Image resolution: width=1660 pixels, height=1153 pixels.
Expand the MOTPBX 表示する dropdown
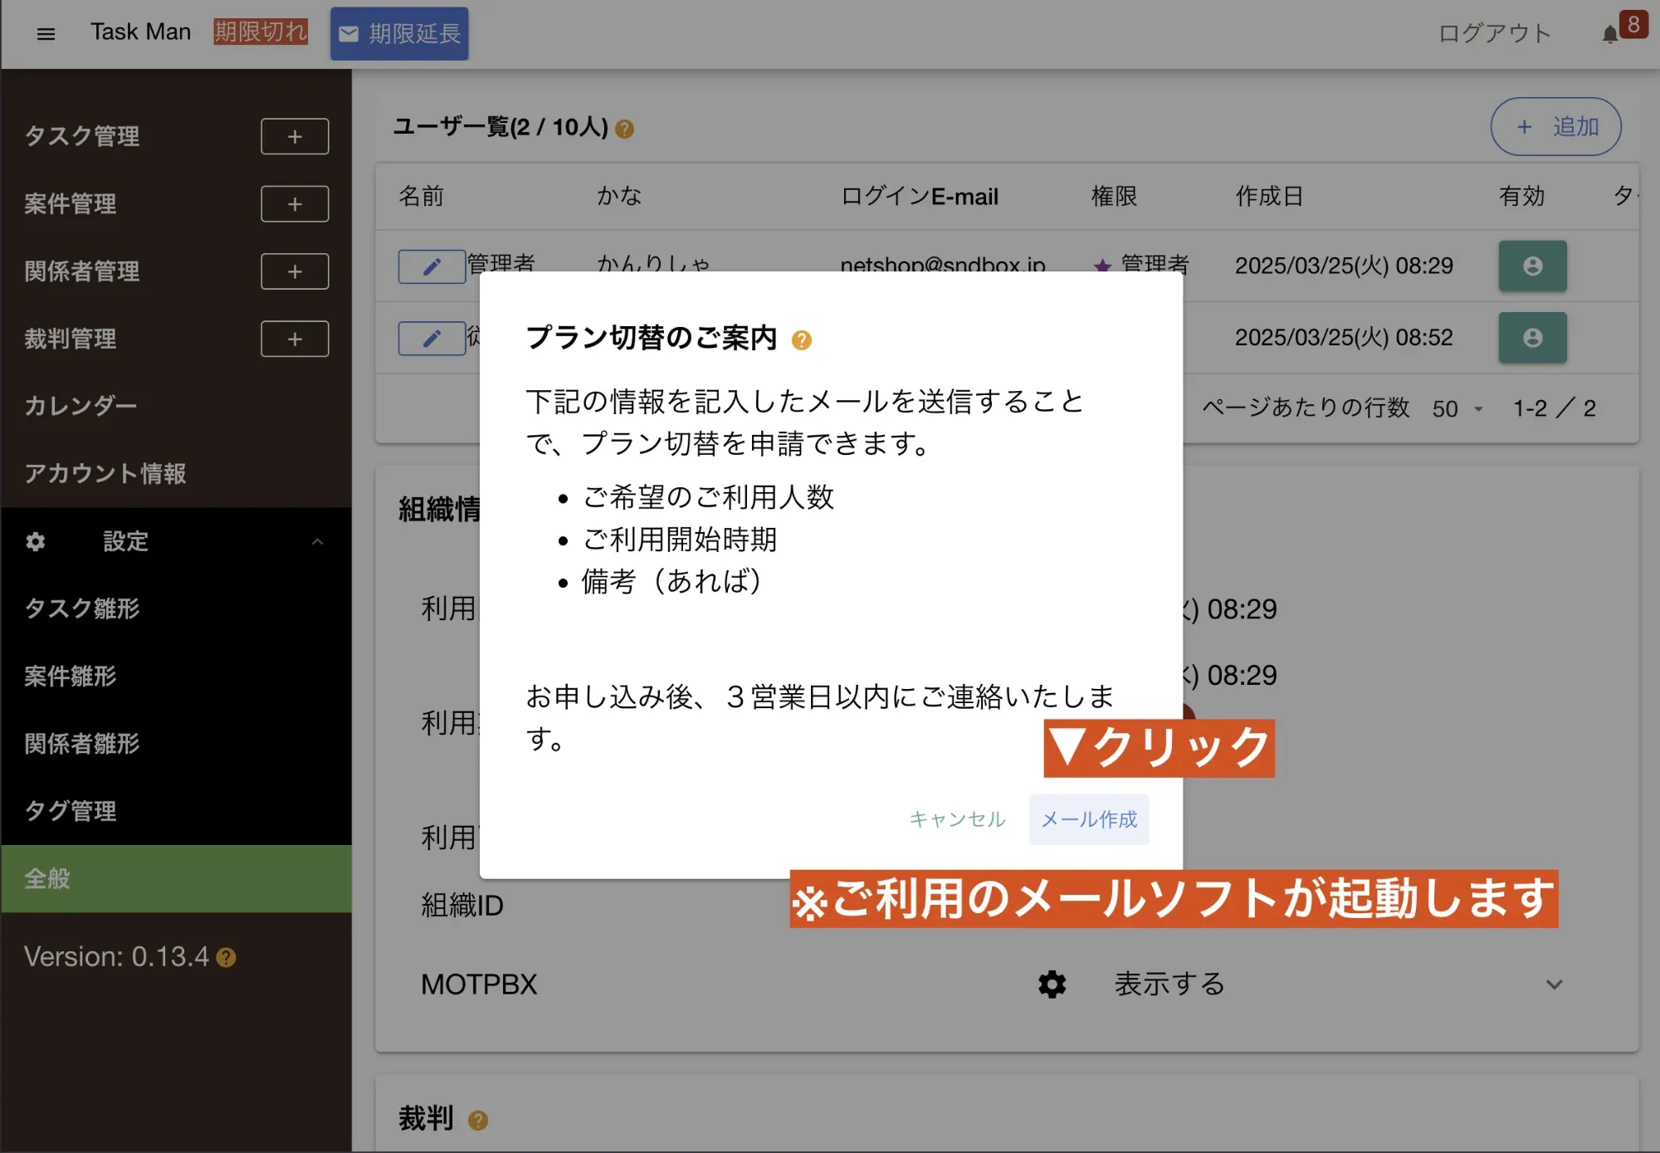coord(1554,984)
